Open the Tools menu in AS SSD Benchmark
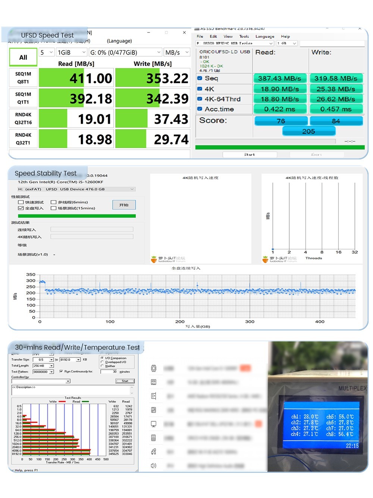 [244, 37]
